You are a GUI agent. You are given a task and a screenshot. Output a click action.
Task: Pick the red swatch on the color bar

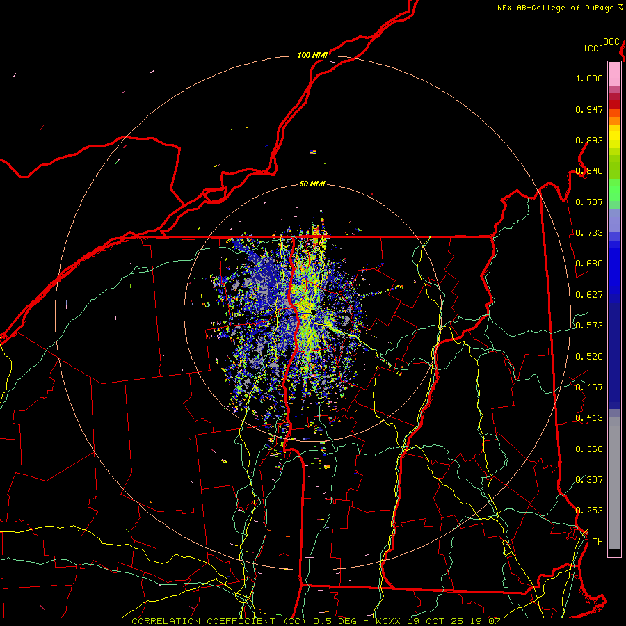tap(614, 104)
